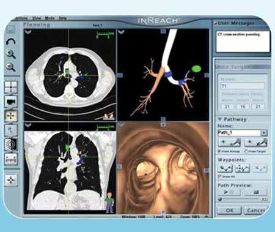This screenshot has height=232, width=275.
Task: Collapse the User Messages panel arrow
Action: [x=215, y=23]
